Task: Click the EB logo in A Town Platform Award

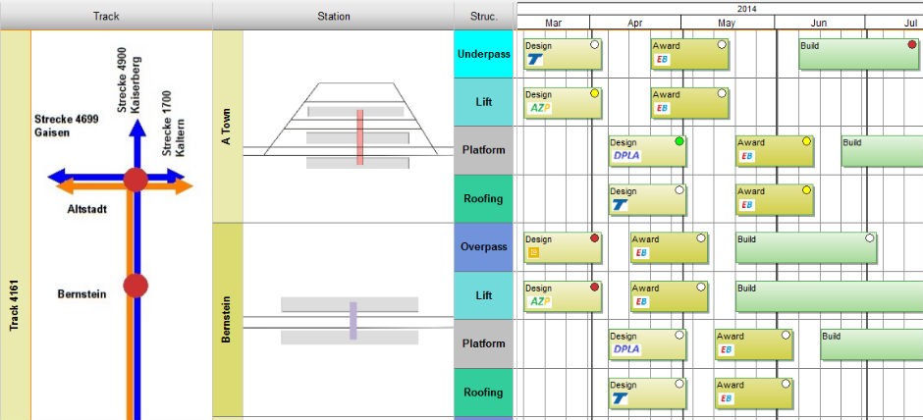Action: click(x=747, y=156)
